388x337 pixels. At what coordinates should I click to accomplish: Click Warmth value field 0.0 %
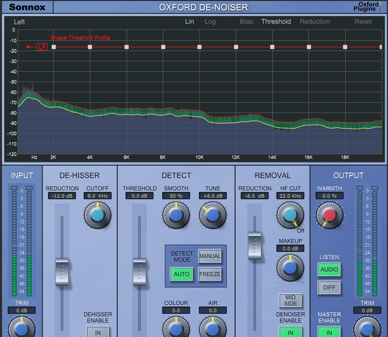pos(329,196)
